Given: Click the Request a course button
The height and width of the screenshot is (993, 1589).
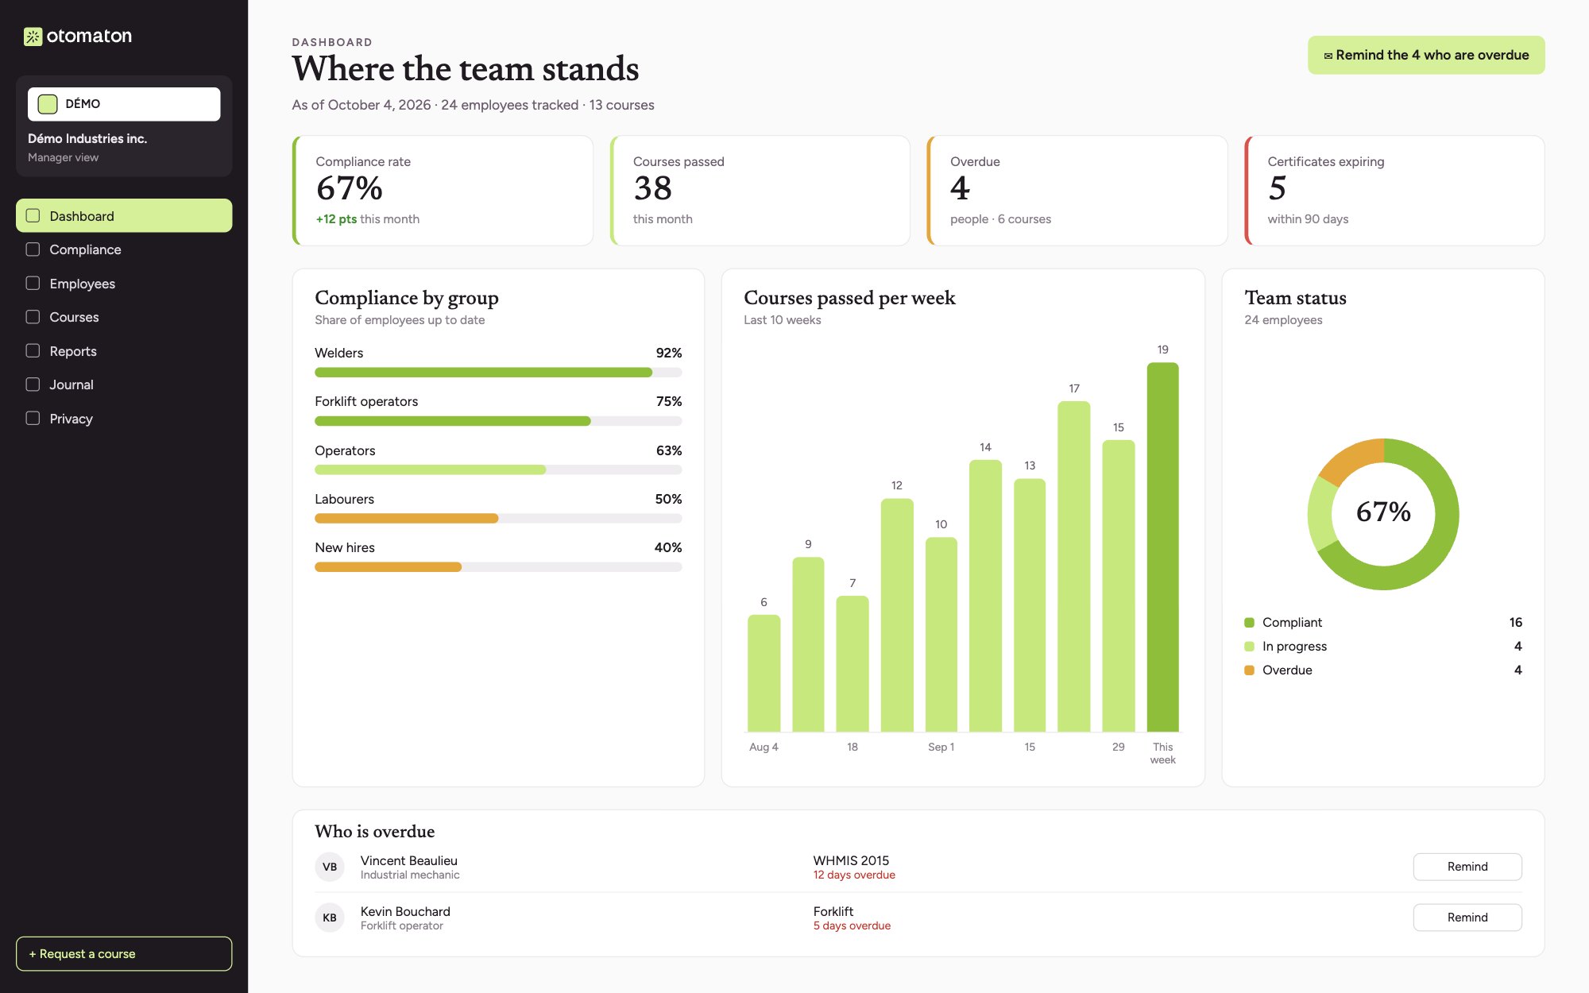Looking at the screenshot, I should click(124, 953).
